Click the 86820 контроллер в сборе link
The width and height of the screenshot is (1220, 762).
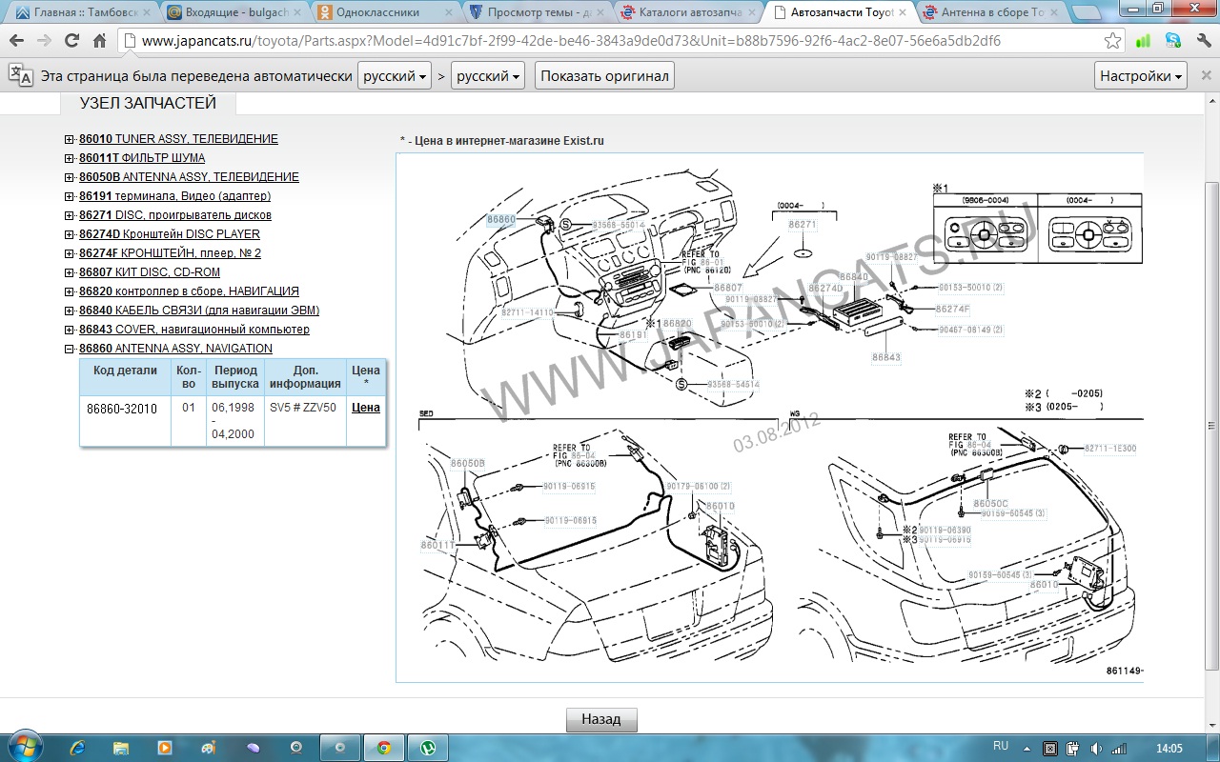(x=189, y=291)
